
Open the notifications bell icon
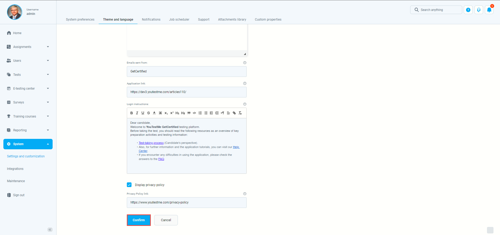pyautogui.click(x=489, y=10)
